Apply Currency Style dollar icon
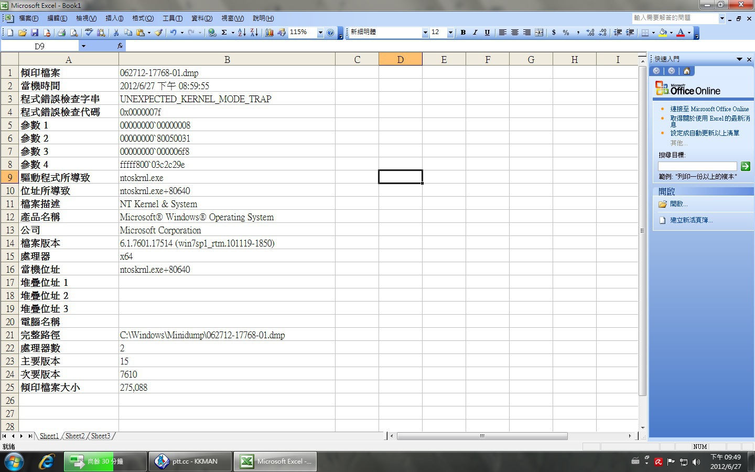Viewport: 755px width, 472px height. click(x=554, y=33)
